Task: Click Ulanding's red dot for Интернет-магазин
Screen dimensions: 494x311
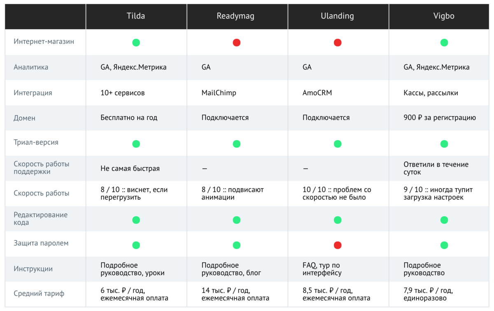Action: pos(338,42)
